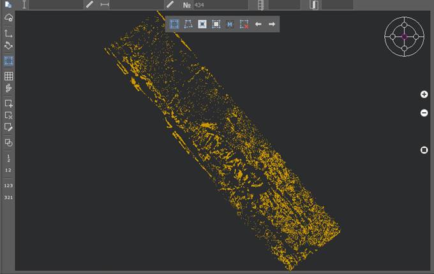Image resolution: width=434 pixels, height=274 pixels.
Task: Click the field after the door icon
Action: 338,4
